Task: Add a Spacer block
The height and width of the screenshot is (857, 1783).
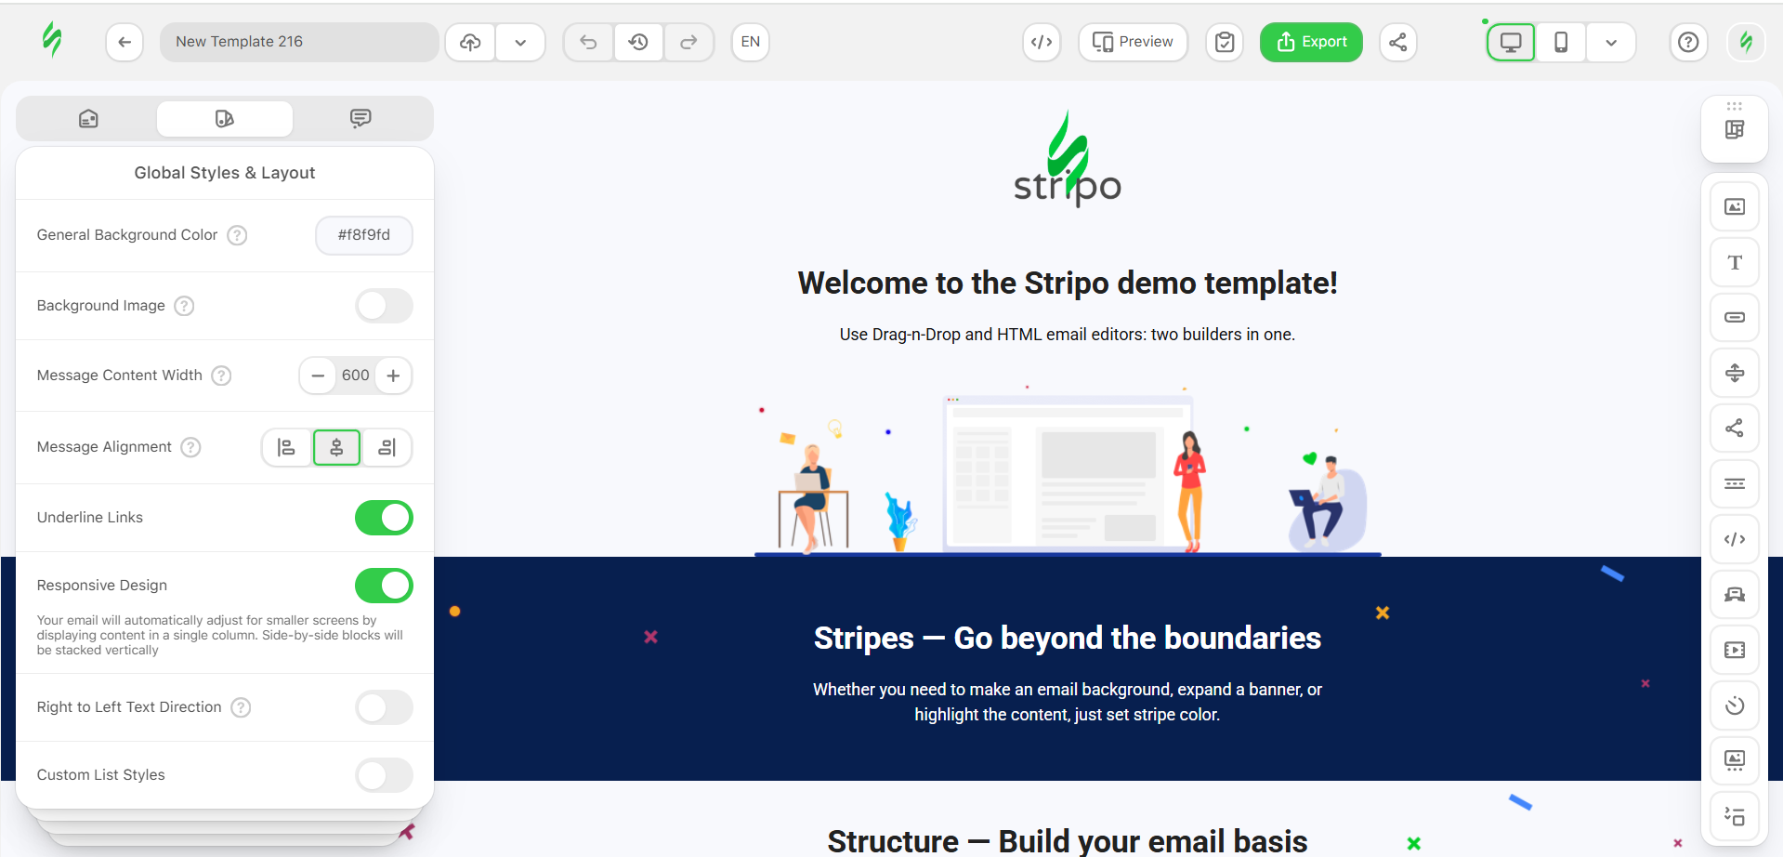Action: click(1734, 373)
